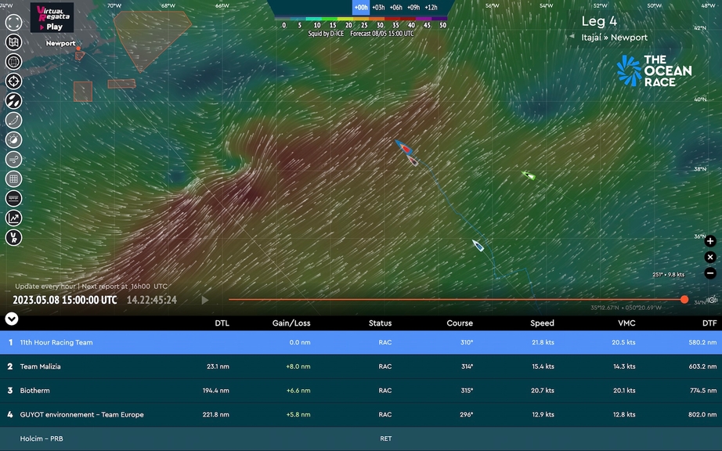Select 11th Hour Racing Team row

point(361,342)
